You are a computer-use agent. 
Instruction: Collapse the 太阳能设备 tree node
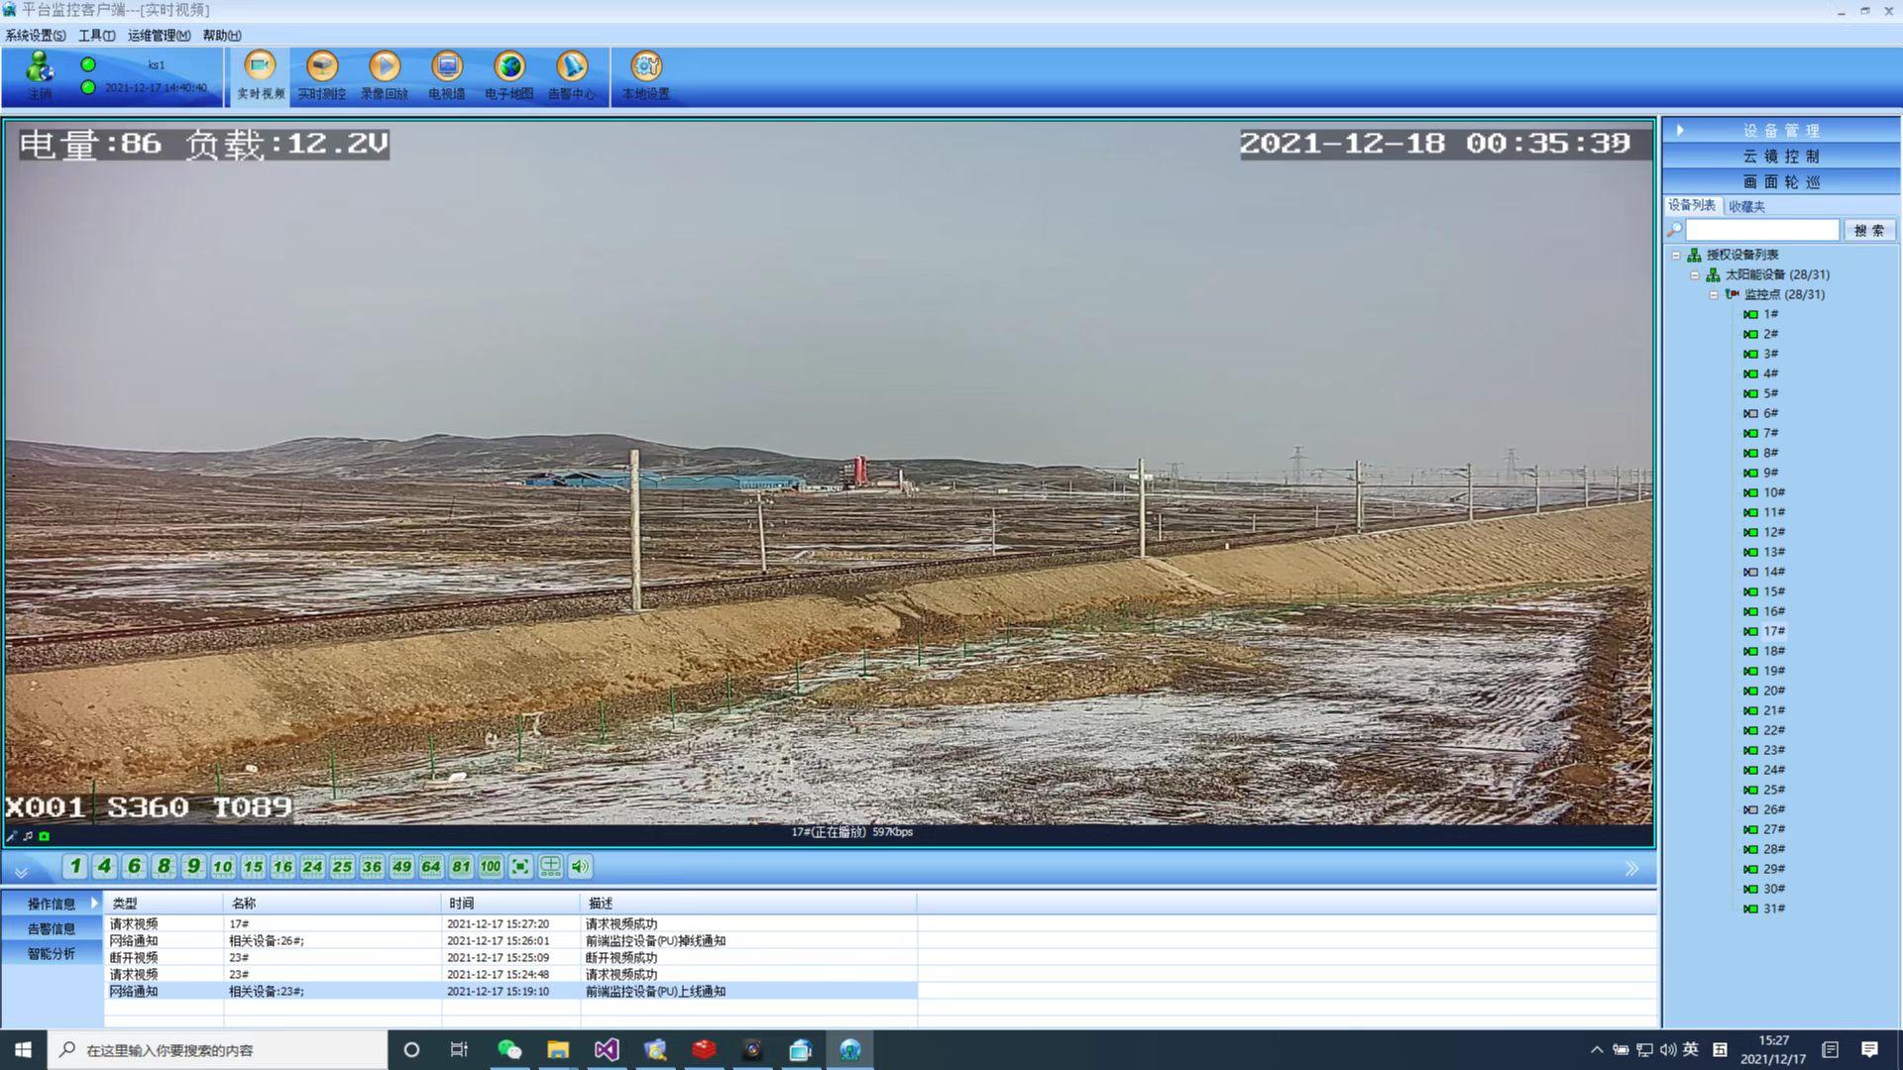point(1695,274)
